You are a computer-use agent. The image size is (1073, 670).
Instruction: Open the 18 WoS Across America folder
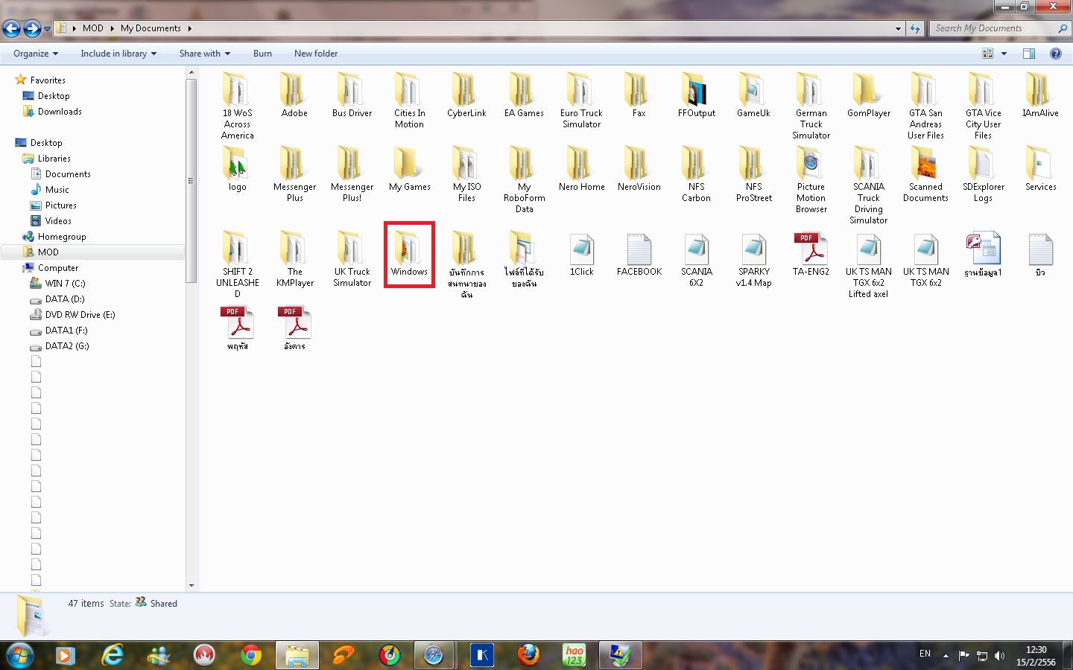point(238,106)
